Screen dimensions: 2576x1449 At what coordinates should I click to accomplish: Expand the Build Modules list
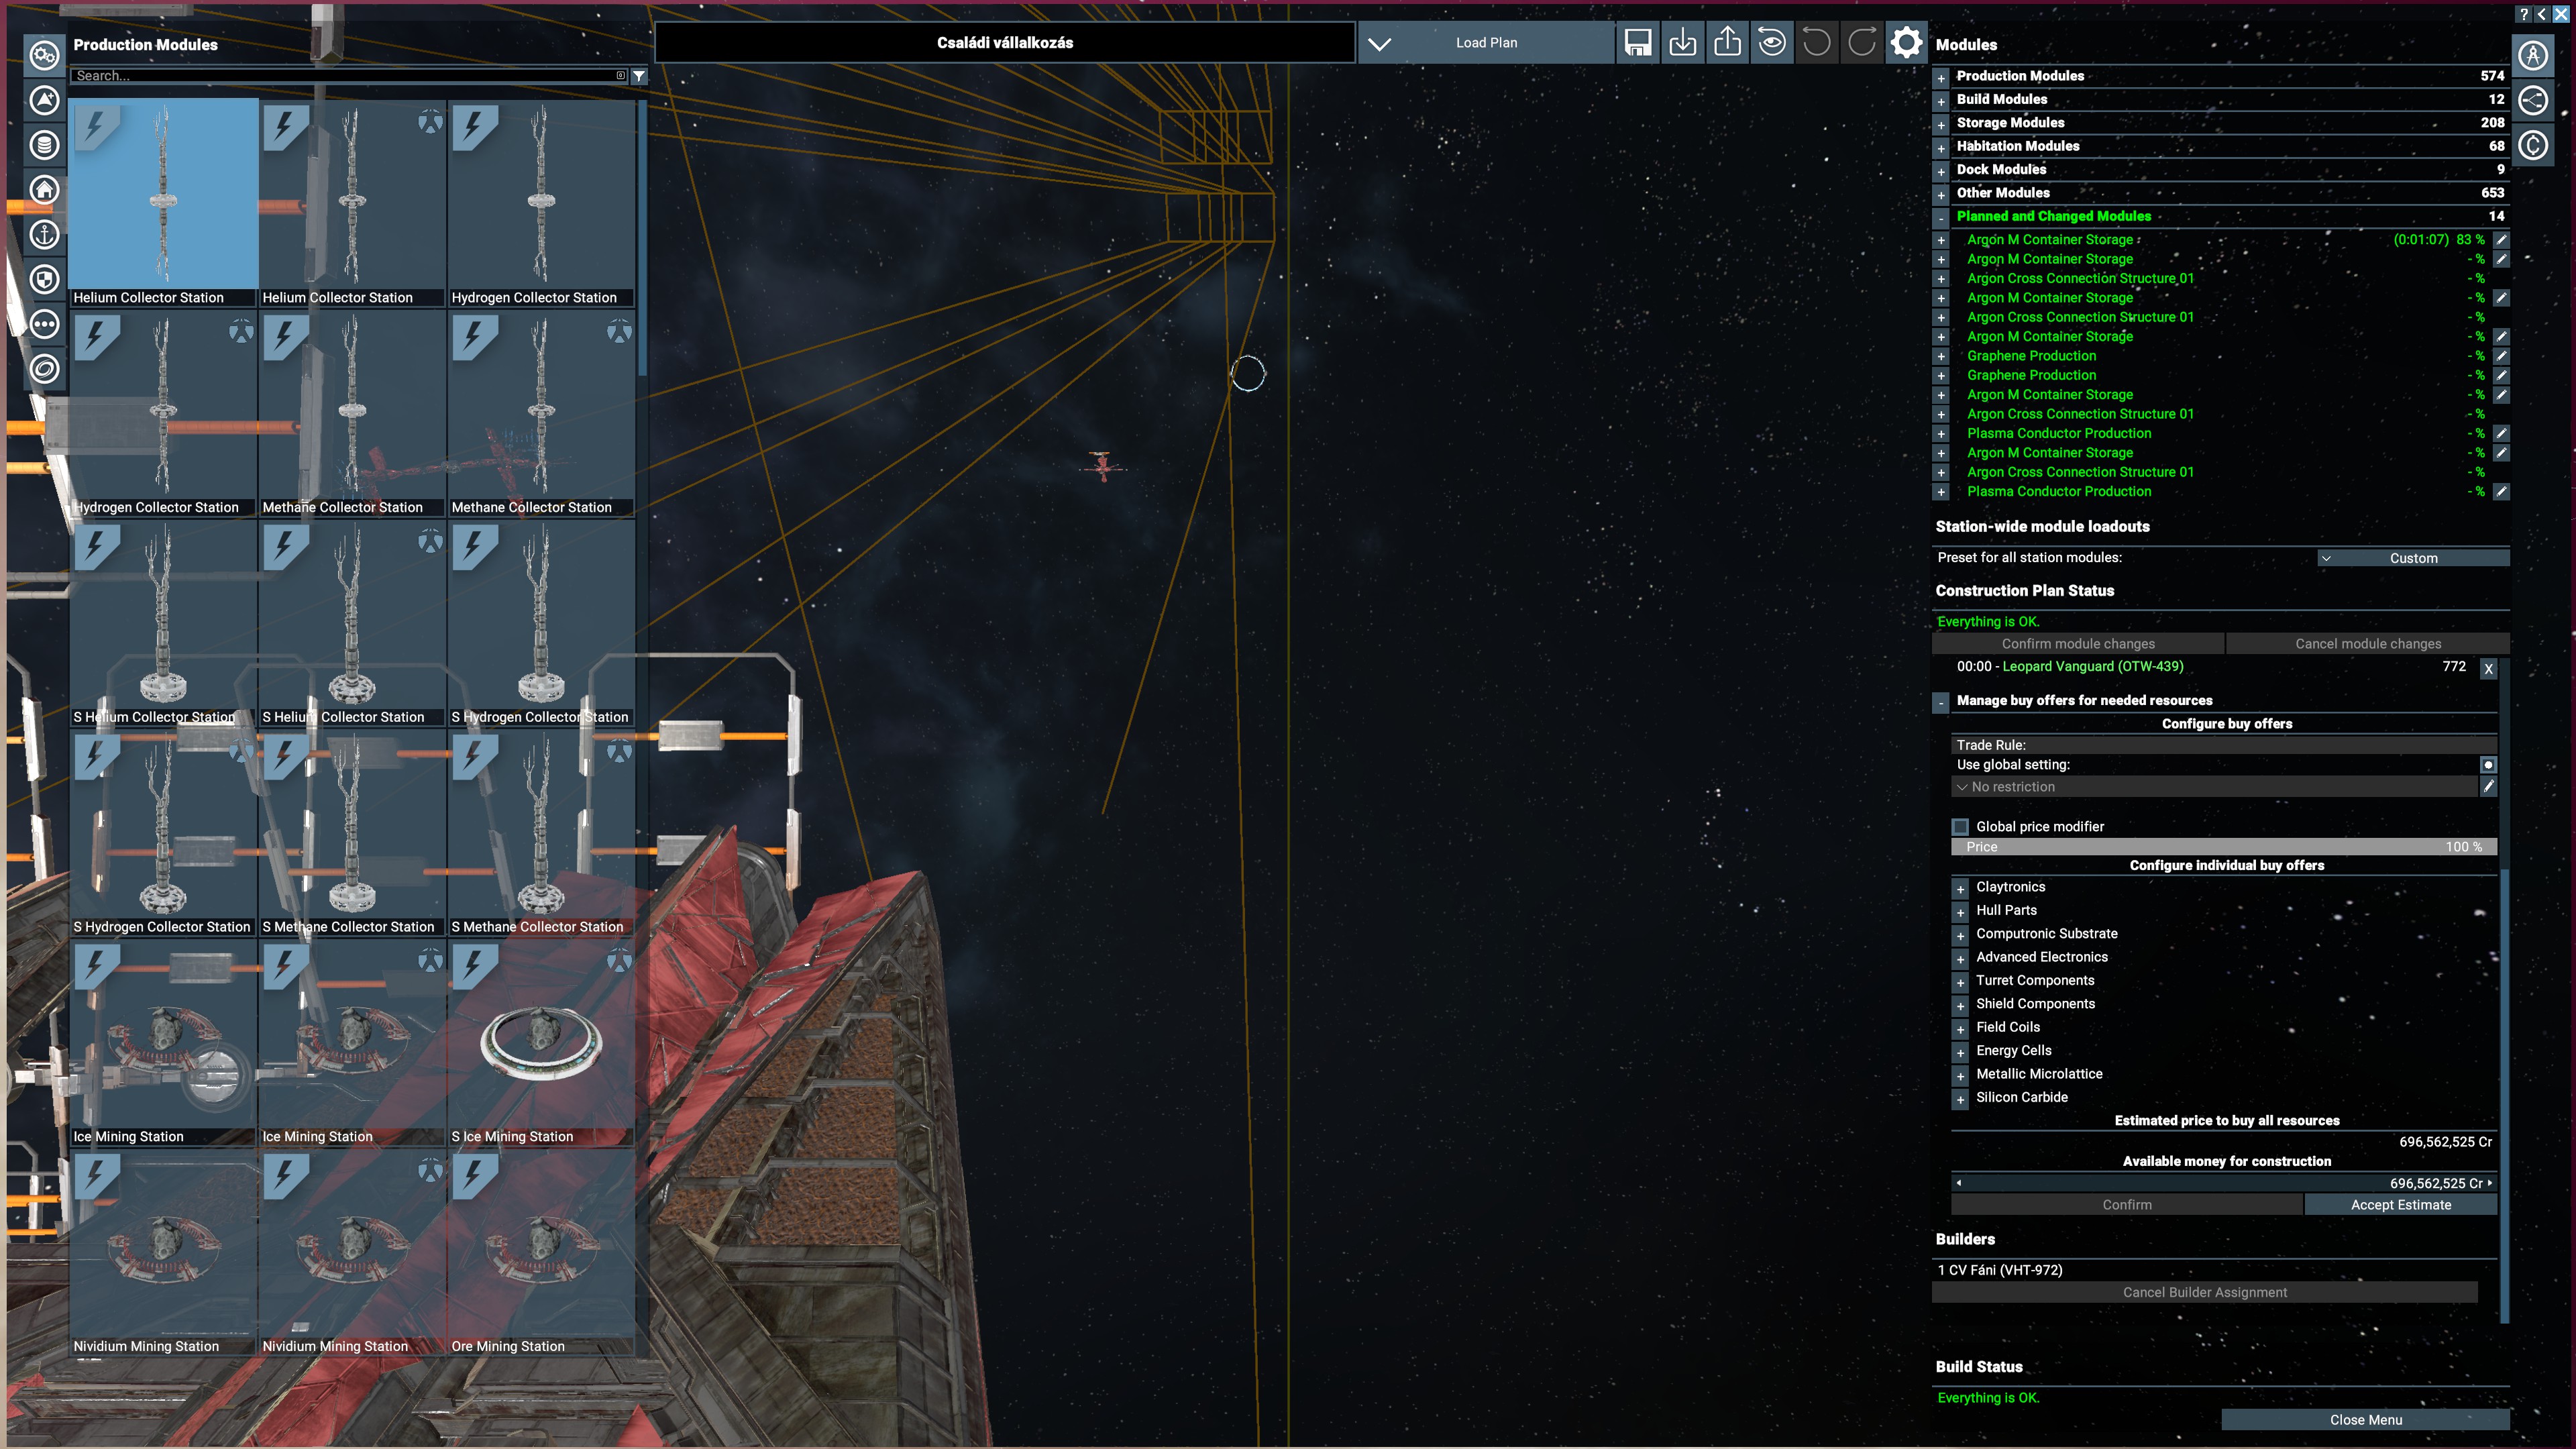click(1941, 101)
